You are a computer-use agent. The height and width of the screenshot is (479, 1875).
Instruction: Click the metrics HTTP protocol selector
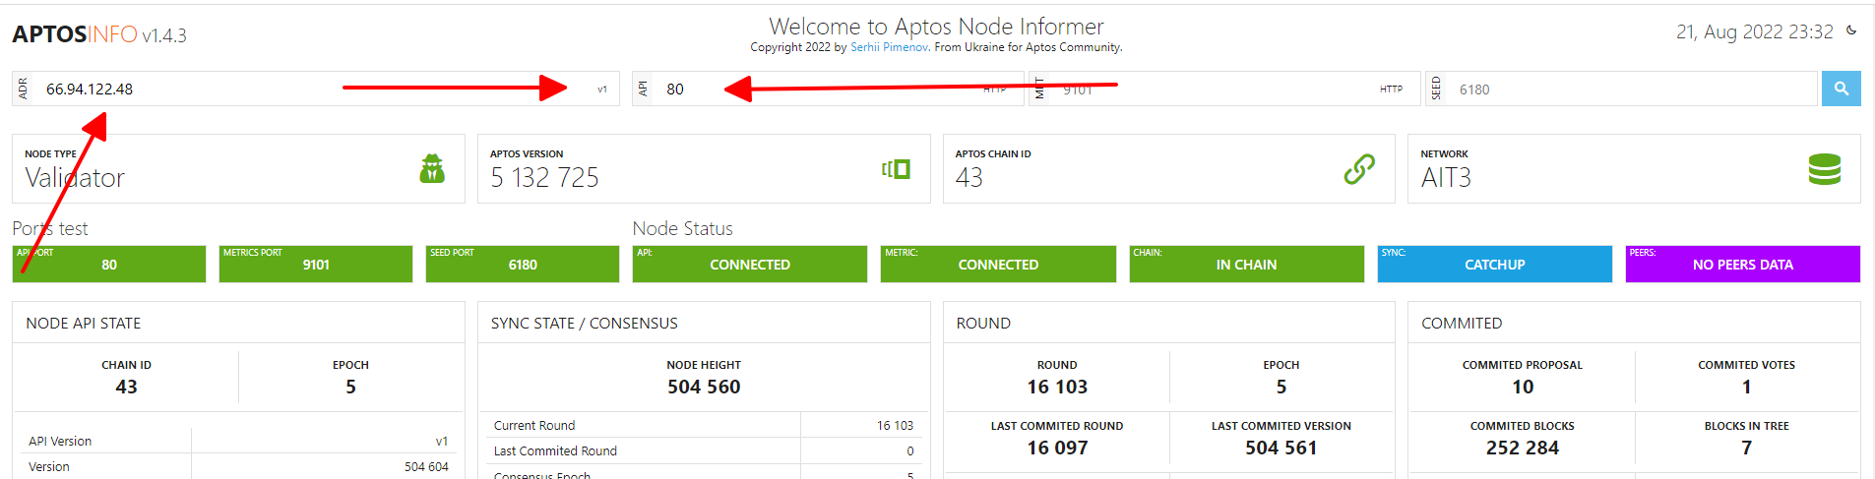(x=1391, y=90)
